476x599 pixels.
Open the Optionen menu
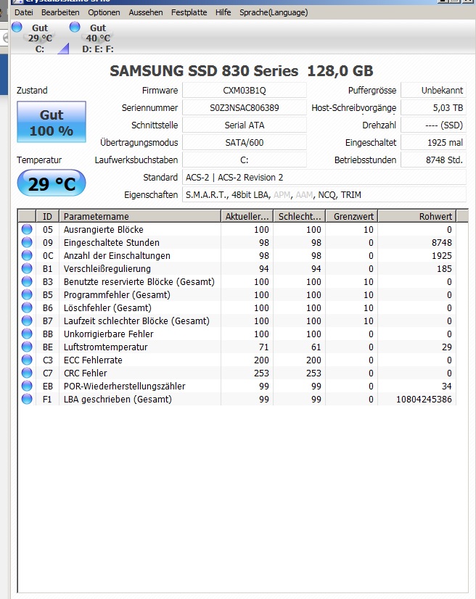coord(104,12)
